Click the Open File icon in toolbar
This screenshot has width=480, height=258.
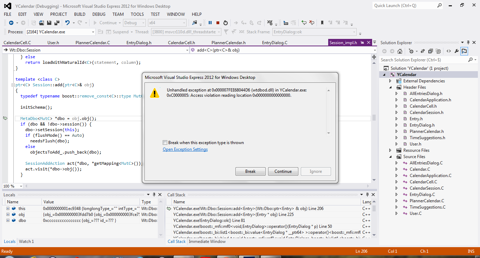(x=41, y=23)
